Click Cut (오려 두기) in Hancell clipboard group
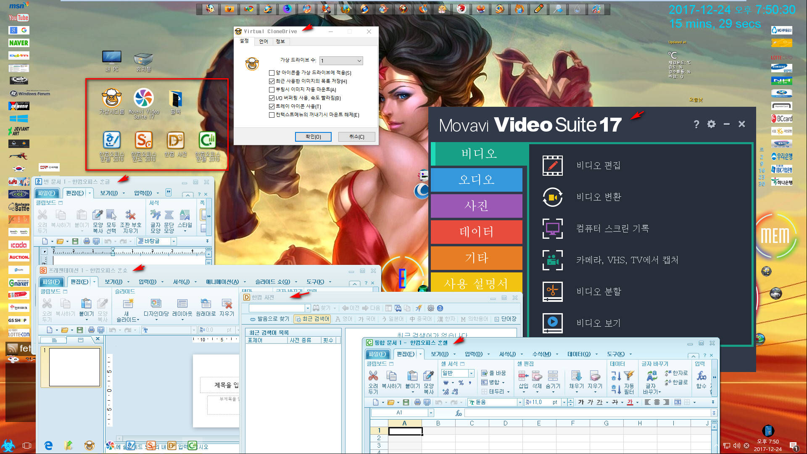This screenshot has width=807, height=454. click(x=373, y=382)
